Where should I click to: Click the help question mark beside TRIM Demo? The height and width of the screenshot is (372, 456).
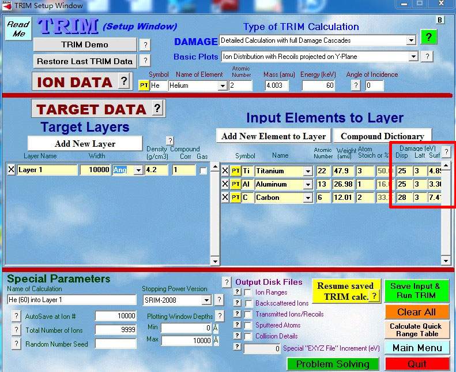coord(145,45)
